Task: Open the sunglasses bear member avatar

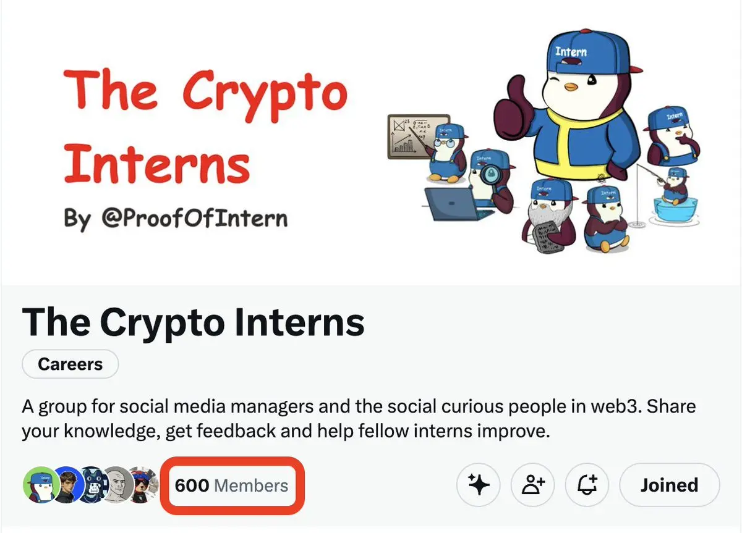Action: pyautogui.click(x=143, y=485)
